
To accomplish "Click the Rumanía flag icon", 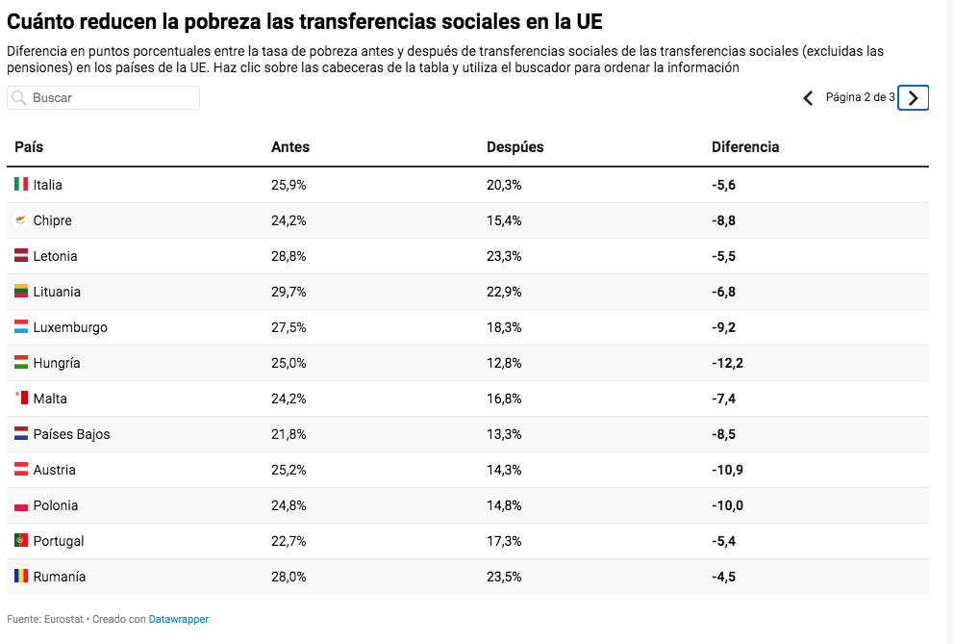I will point(21,577).
